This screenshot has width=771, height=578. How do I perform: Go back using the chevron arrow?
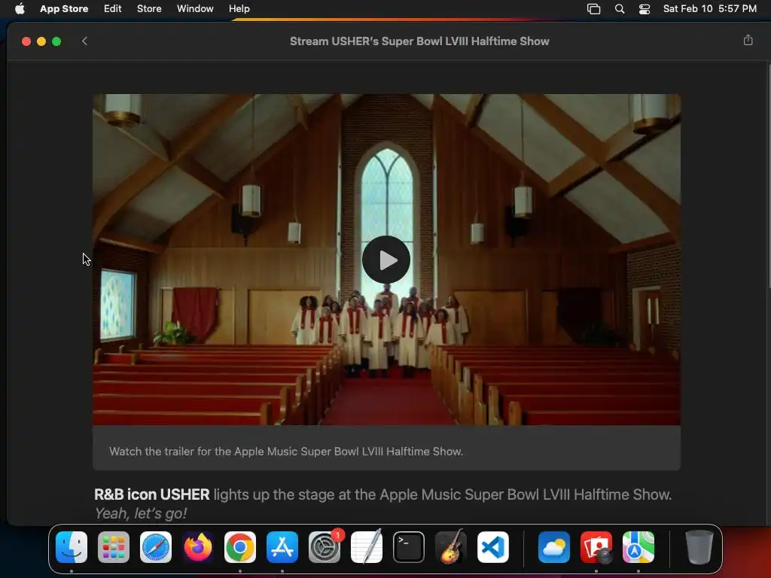tap(84, 41)
